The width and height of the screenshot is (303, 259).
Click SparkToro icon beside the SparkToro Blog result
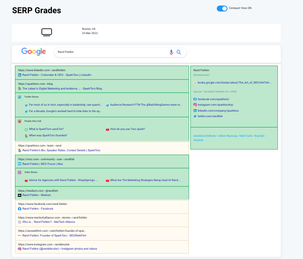click(x=20, y=89)
